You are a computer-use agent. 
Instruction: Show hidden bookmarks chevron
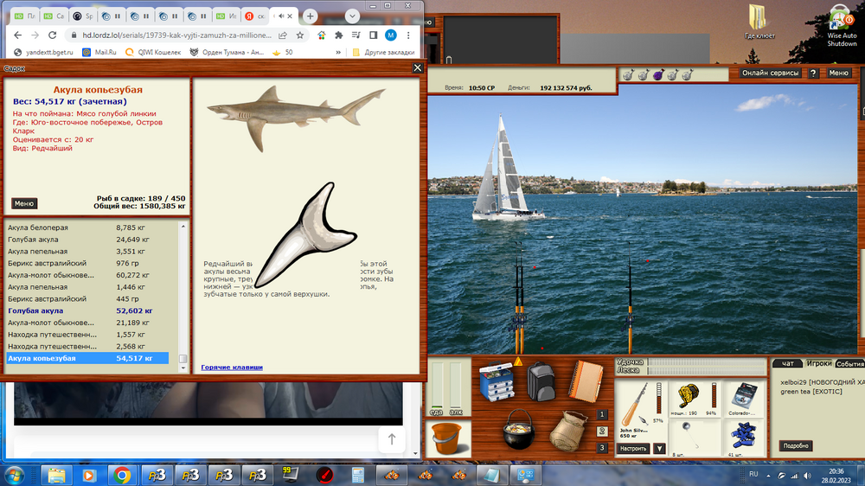click(338, 53)
